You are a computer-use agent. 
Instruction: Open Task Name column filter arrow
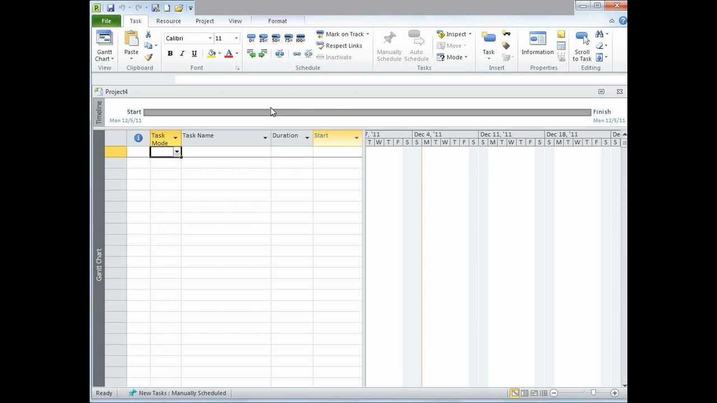(265, 138)
